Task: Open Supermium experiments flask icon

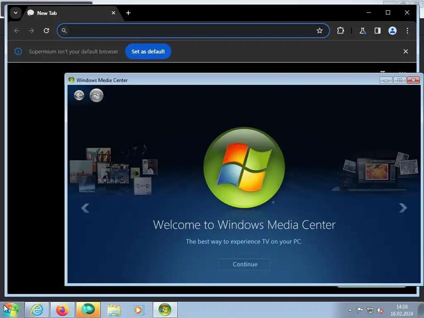Action: [362, 31]
